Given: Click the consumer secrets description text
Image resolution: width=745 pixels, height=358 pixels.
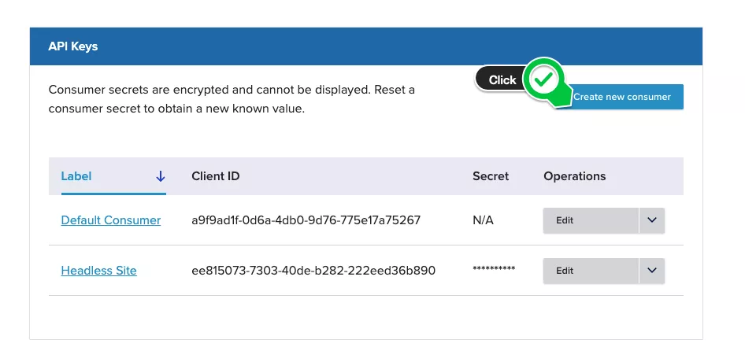Looking at the screenshot, I should 232,99.
